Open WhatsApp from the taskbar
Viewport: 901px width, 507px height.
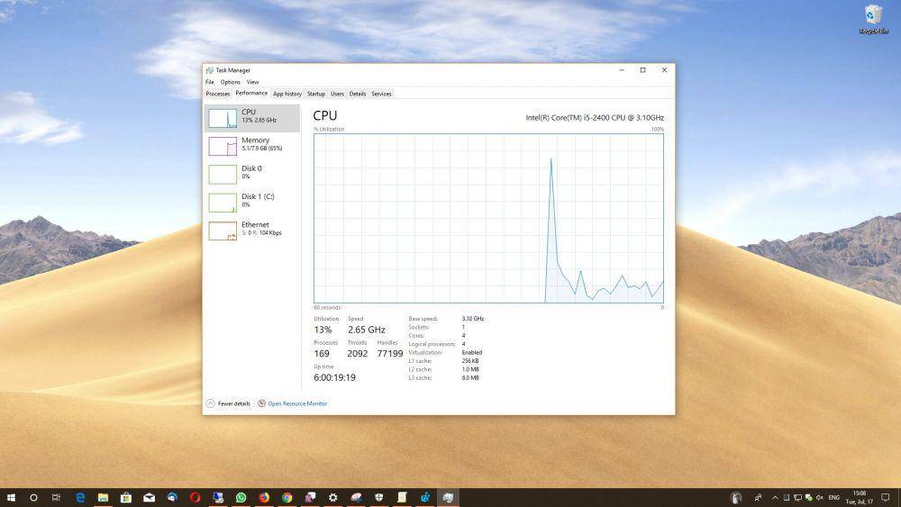(x=241, y=498)
